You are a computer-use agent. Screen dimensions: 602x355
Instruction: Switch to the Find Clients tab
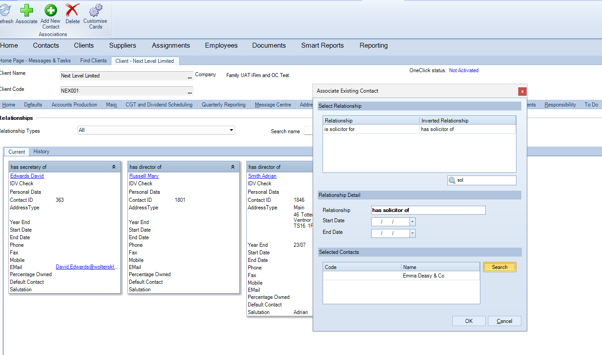coord(94,61)
